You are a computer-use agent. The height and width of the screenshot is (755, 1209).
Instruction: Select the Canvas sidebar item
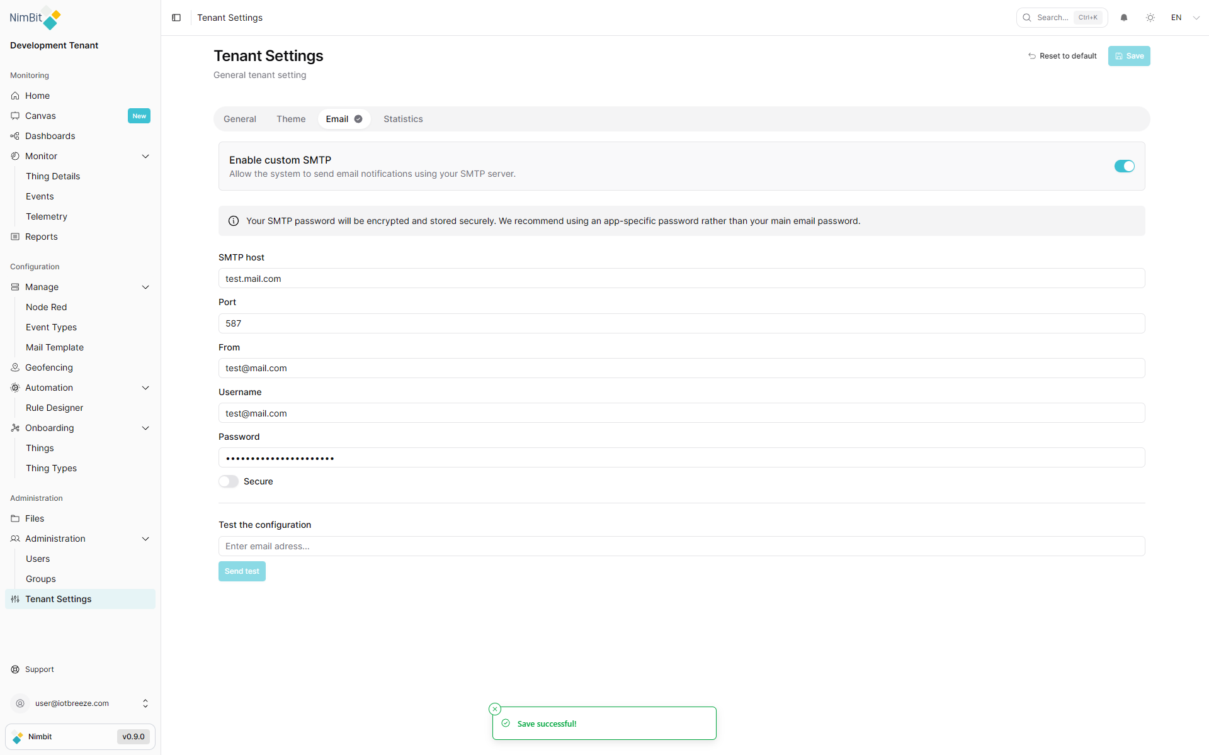(x=41, y=115)
